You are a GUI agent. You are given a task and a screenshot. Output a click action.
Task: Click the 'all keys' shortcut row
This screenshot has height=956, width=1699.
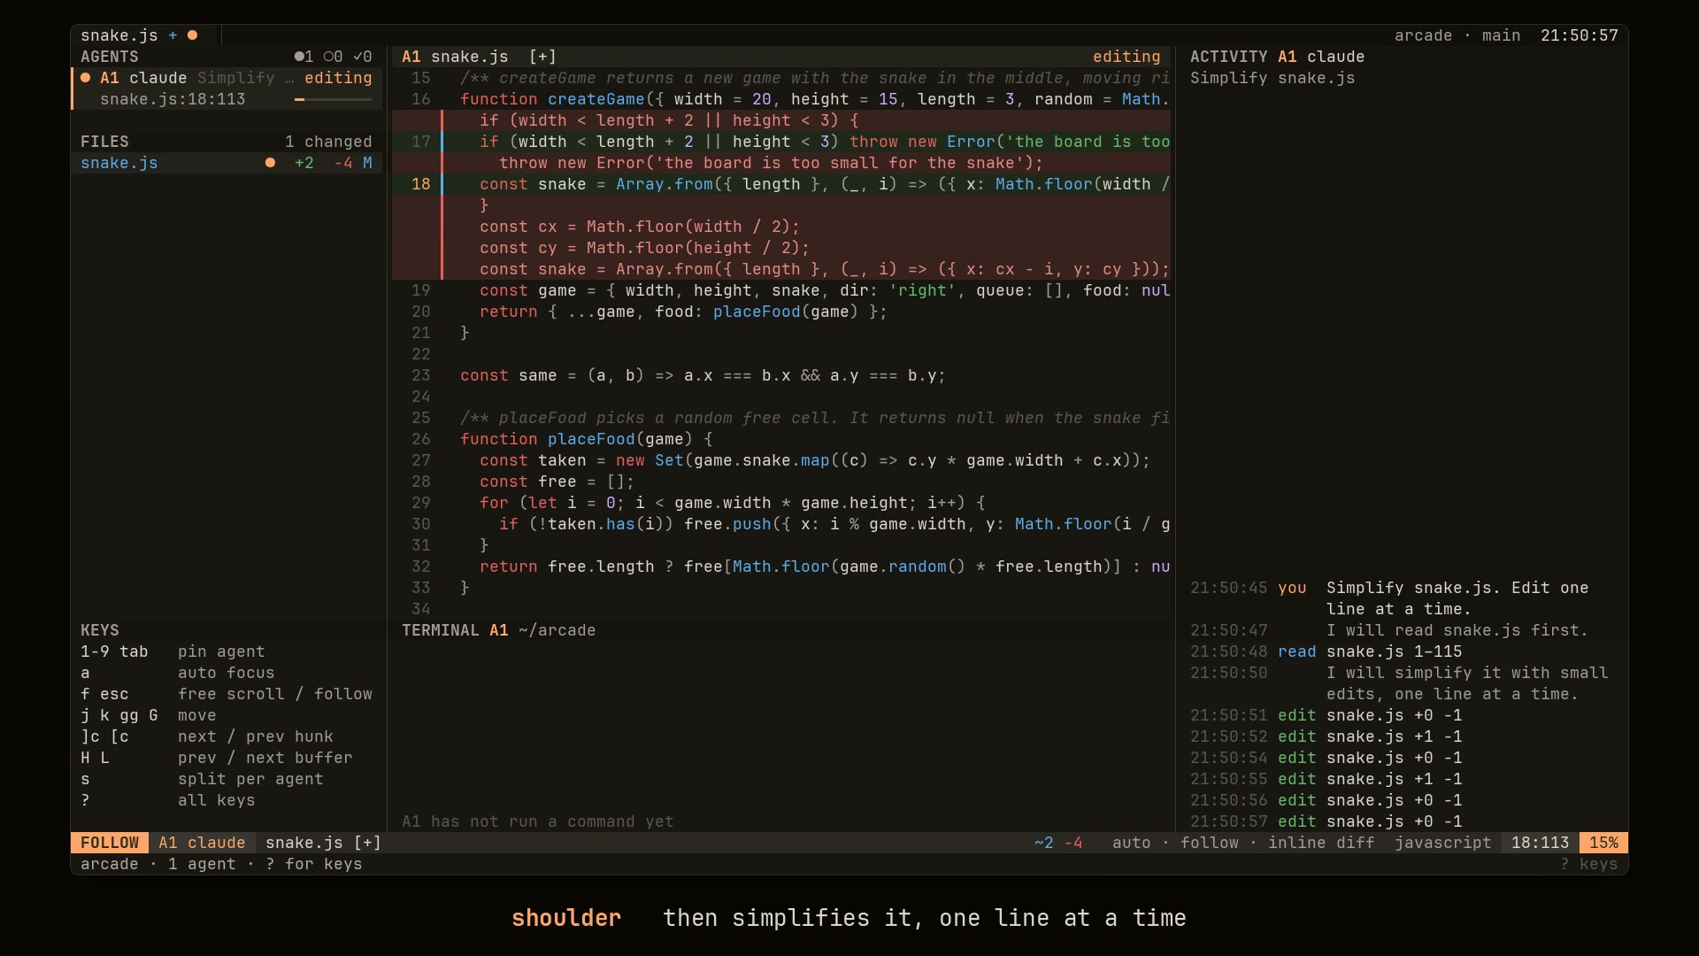[x=168, y=800]
